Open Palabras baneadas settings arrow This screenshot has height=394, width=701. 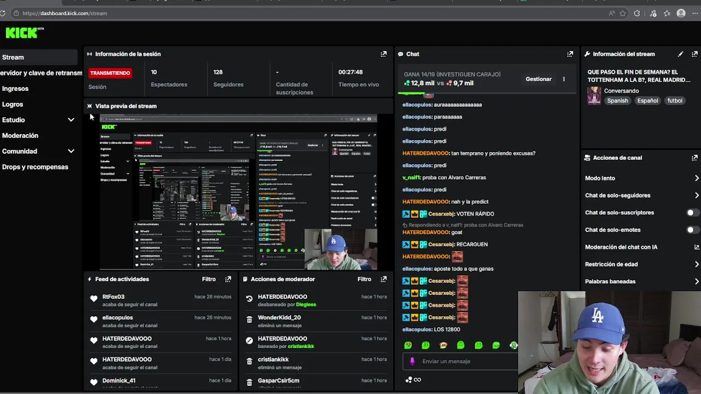[x=697, y=281]
